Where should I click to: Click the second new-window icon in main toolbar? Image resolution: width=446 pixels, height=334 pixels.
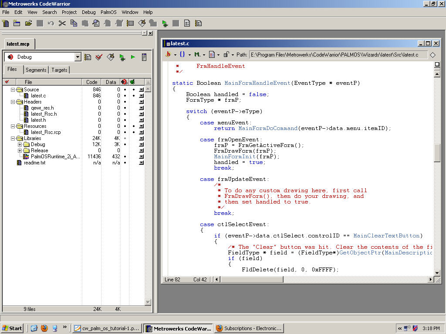coord(17,23)
